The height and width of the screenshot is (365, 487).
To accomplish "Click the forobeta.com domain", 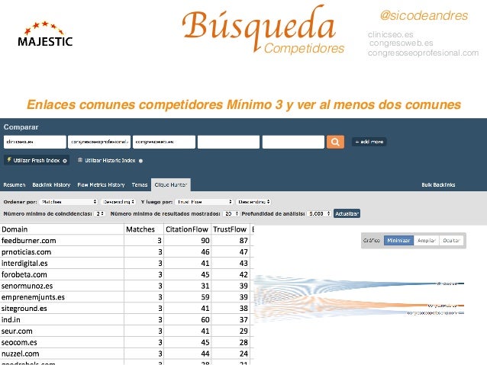I will (24, 274).
